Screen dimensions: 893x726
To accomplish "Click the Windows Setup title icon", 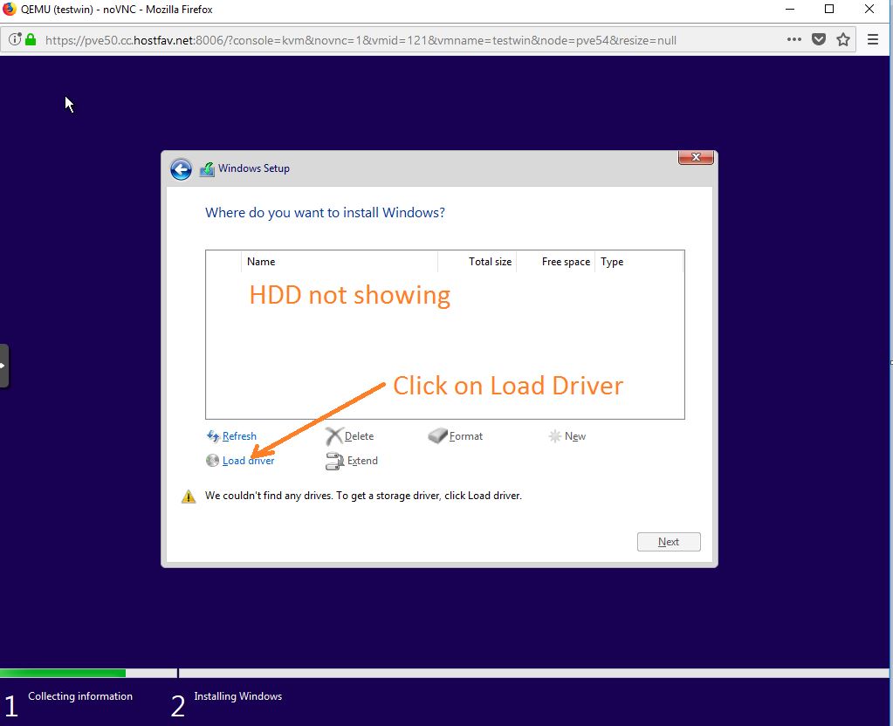I will [x=207, y=169].
